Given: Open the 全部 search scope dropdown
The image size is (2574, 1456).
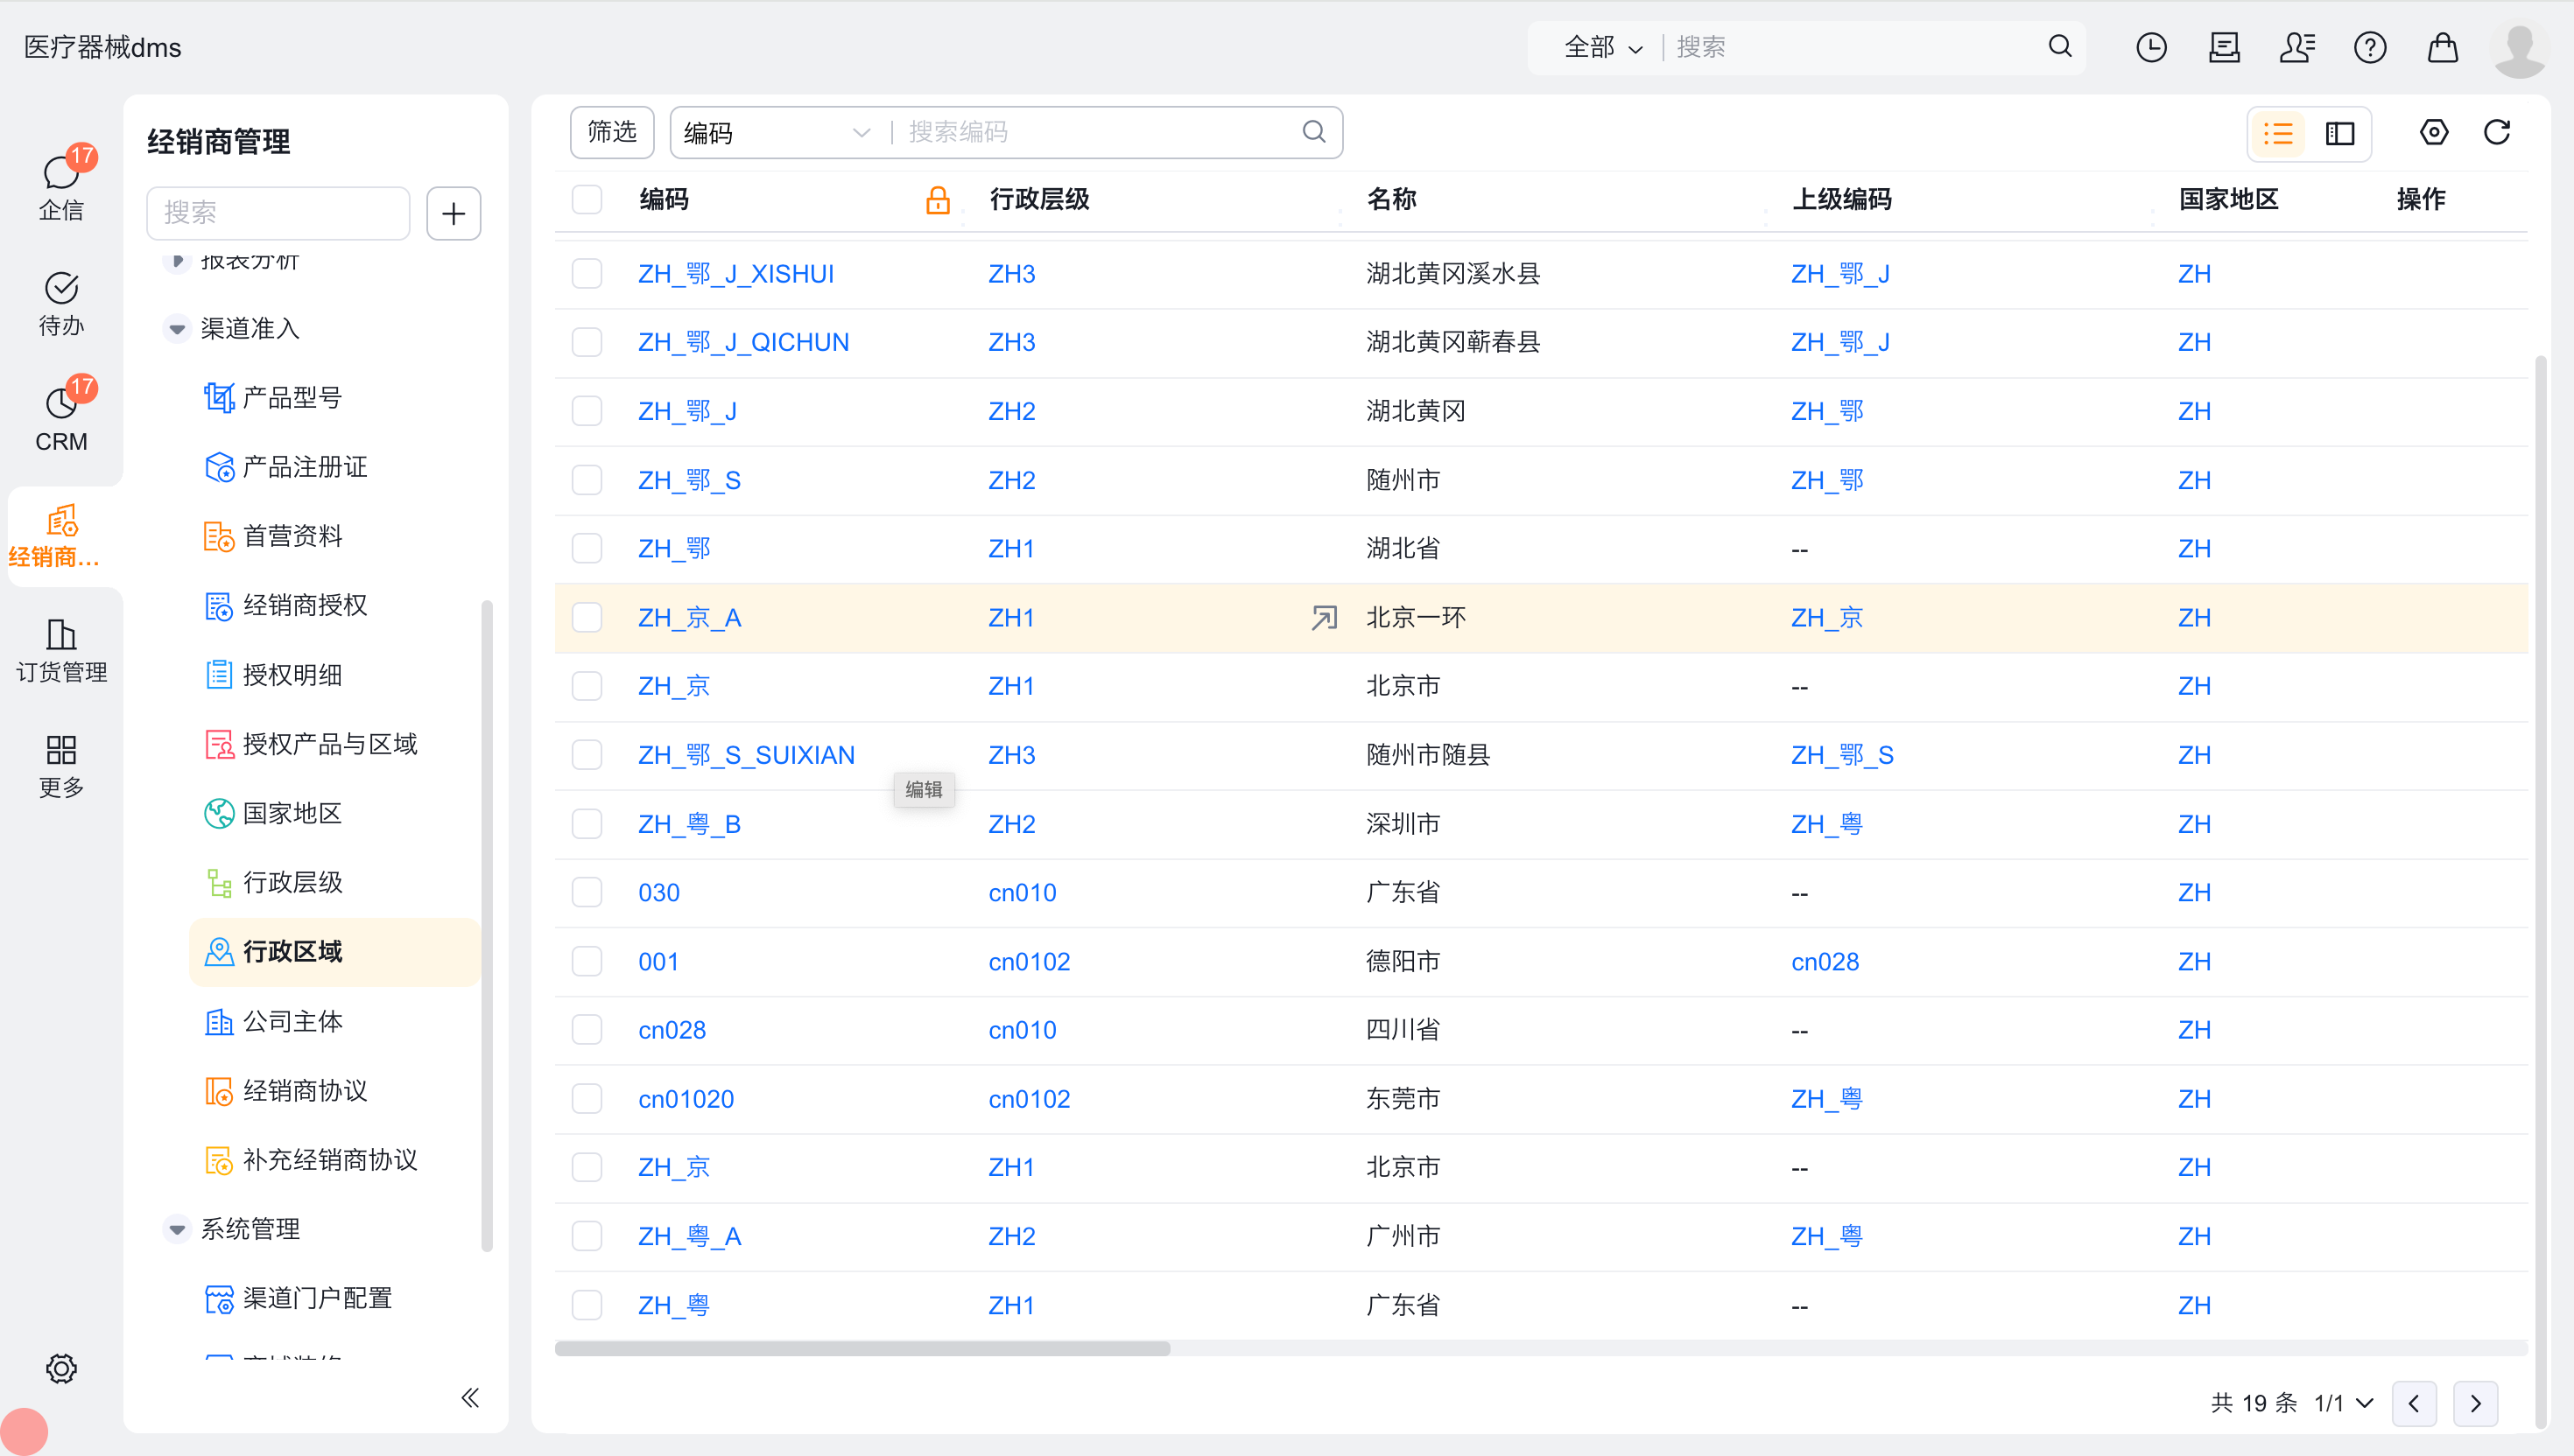Looking at the screenshot, I should (1603, 47).
